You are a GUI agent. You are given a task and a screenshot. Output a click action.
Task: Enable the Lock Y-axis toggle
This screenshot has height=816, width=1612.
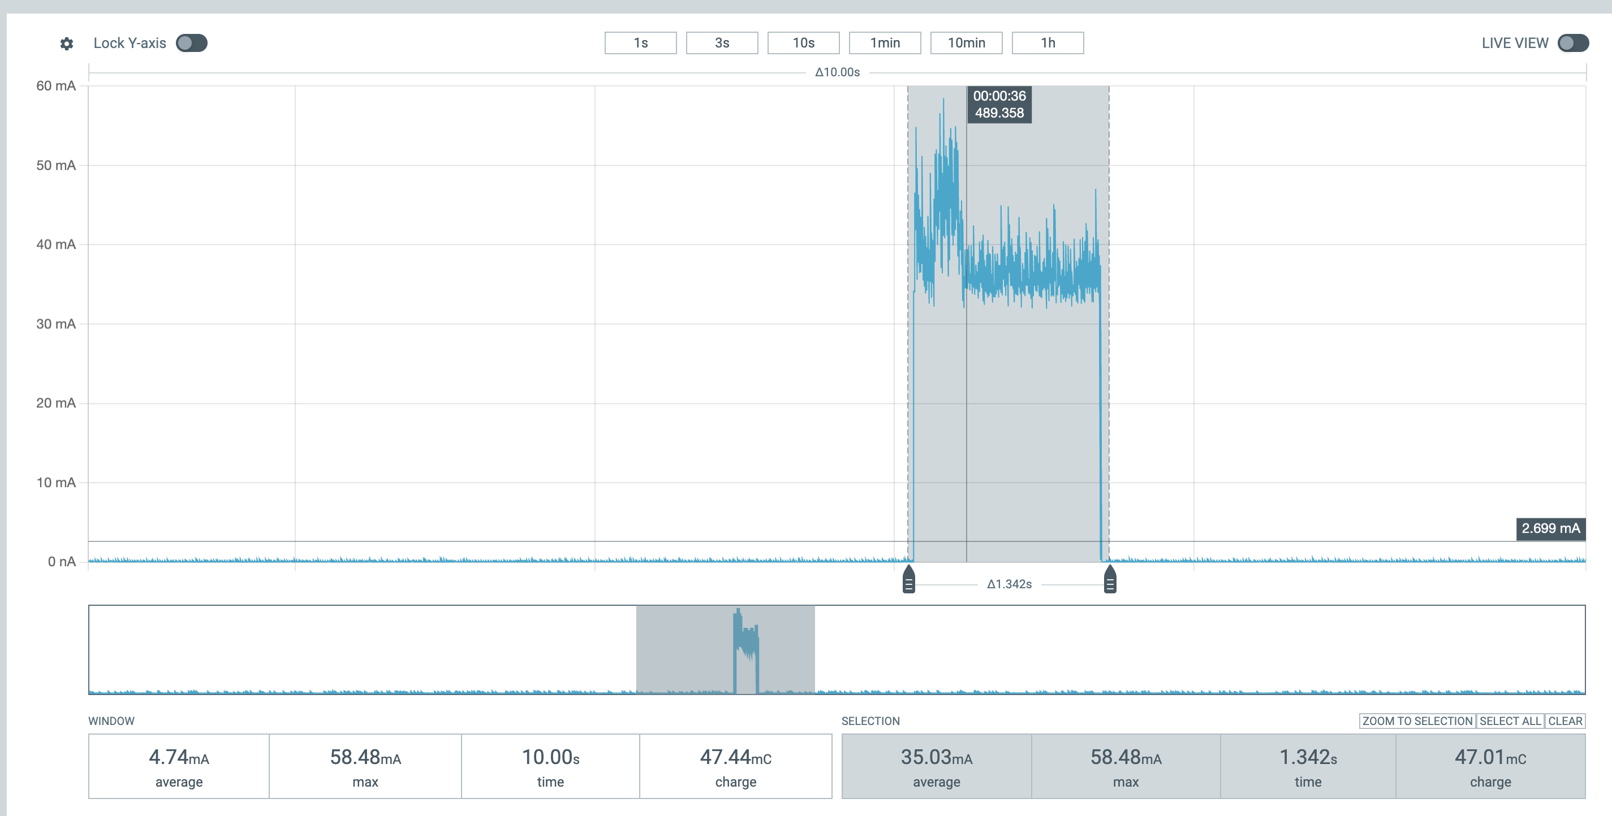point(192,43)
